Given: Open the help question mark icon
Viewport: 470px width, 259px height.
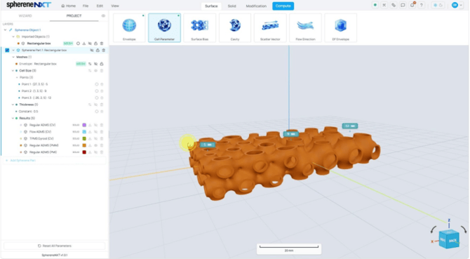Looking at the screenshot, I should (x=422, y=6).
